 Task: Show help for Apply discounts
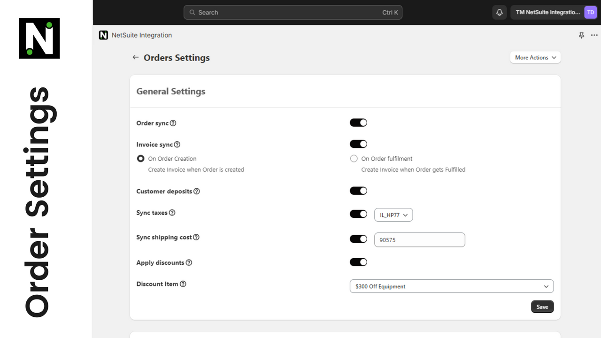pos(189,262)
